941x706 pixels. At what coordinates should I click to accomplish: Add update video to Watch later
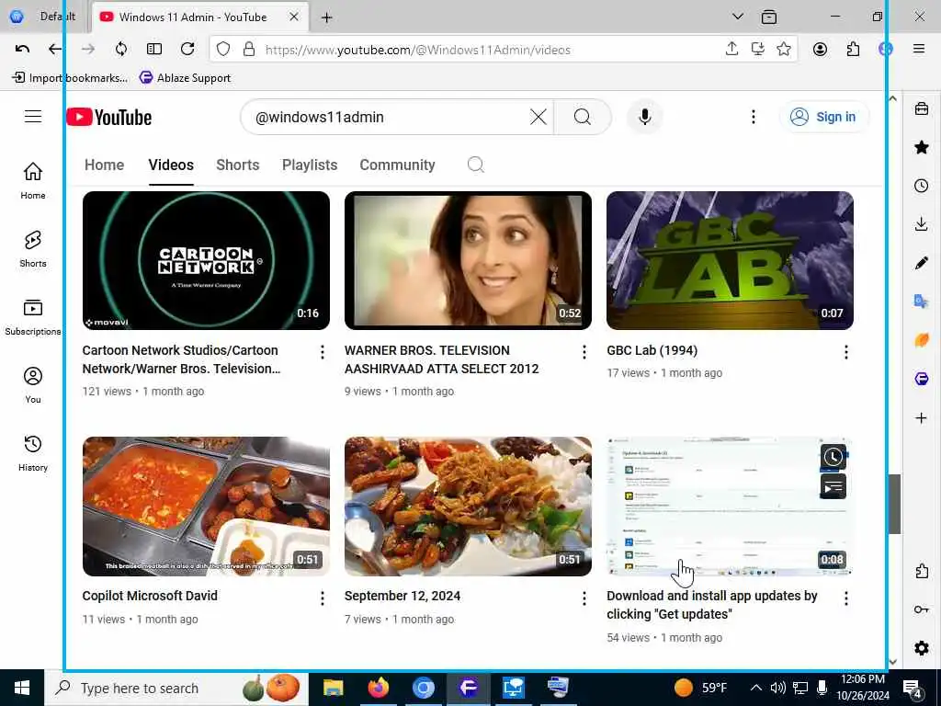(833, 457)
